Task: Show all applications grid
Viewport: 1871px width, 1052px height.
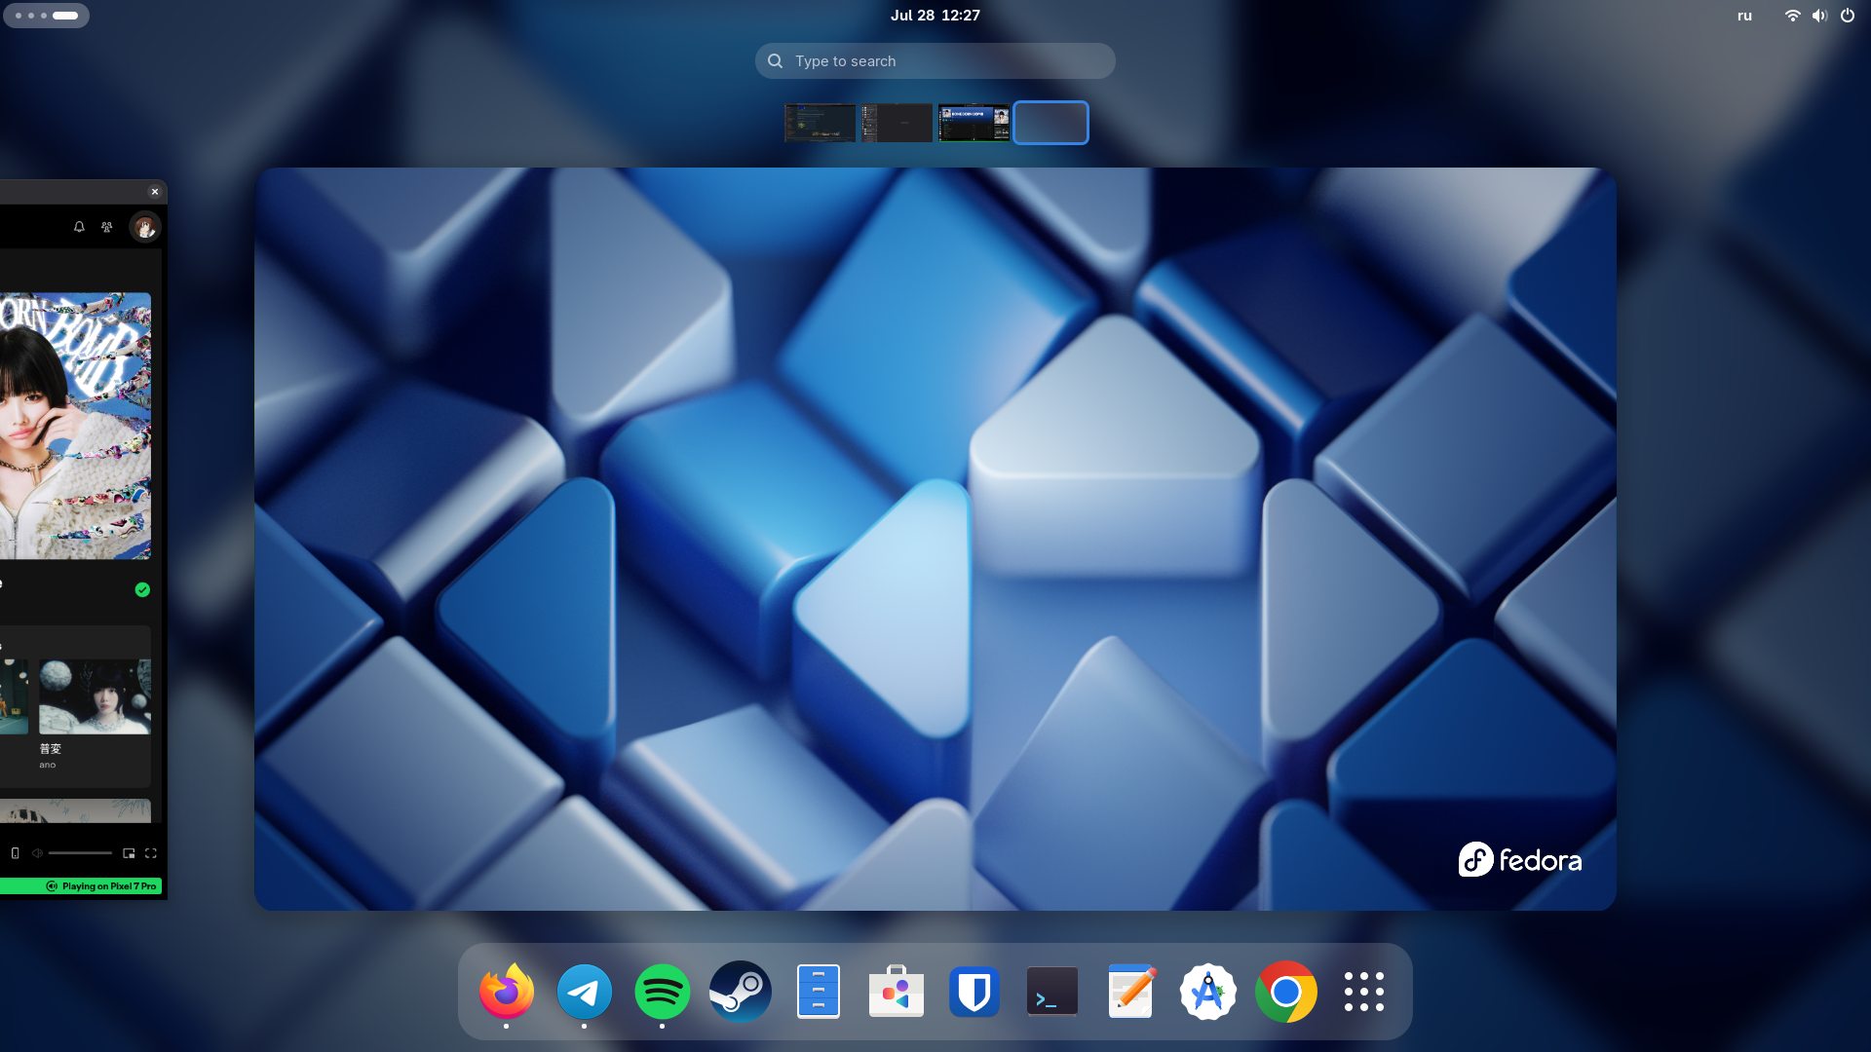Action: 1363,992
